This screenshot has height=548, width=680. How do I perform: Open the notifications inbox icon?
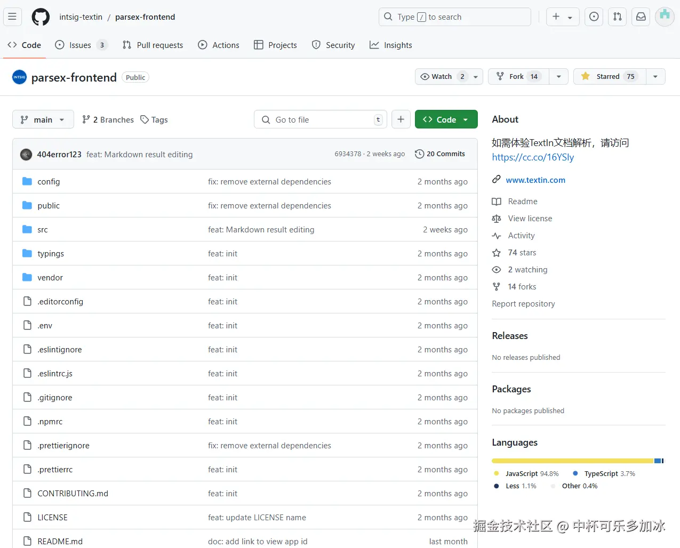click(641, 17)
